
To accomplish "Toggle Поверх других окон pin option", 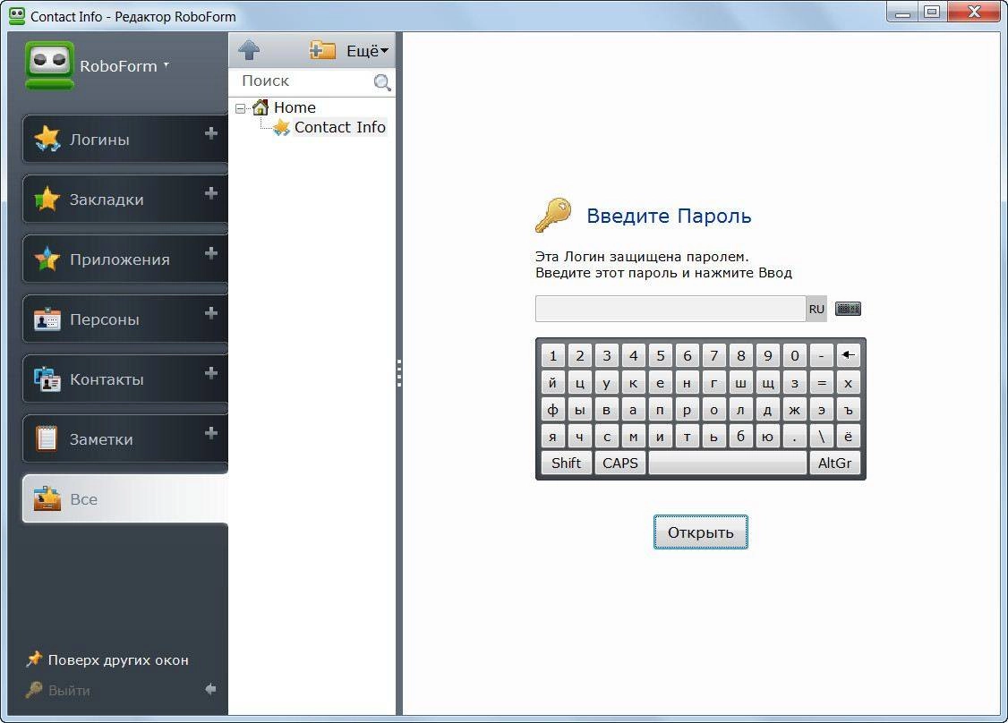I will (x=107, y=660).
